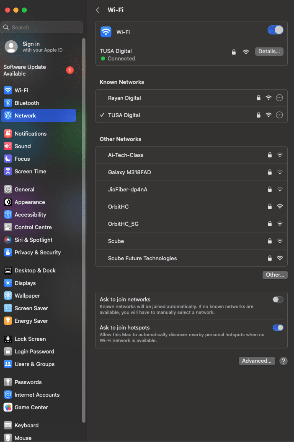This screenshot has height=442, width=294.
Task: Select the Reyan Digital known network
Action: (191, 98)
